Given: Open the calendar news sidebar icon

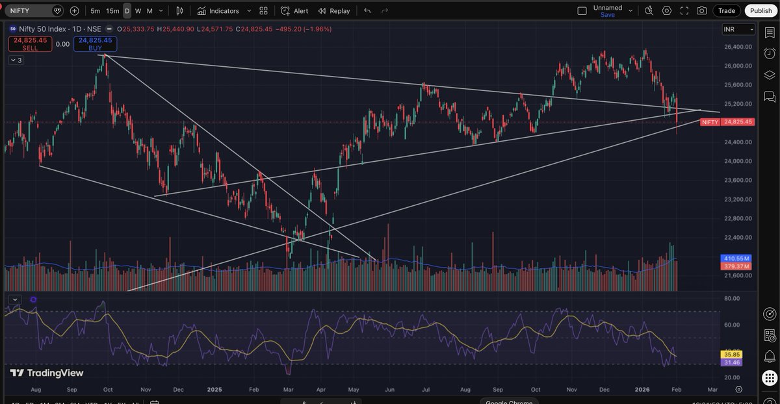Looking at the screenshot, I should (770, 336).
